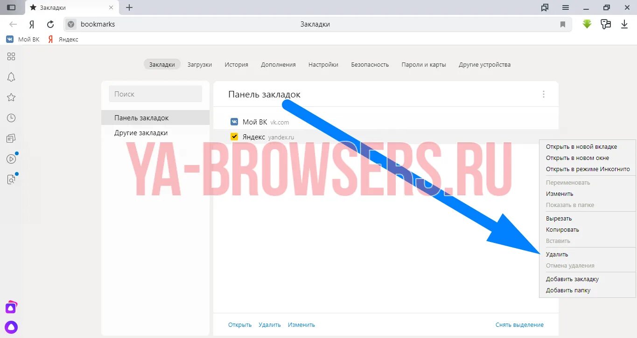Open the bookmarks manager icon in title bar
The width and height of the screenshot is (637, 338).
point(545,7)
